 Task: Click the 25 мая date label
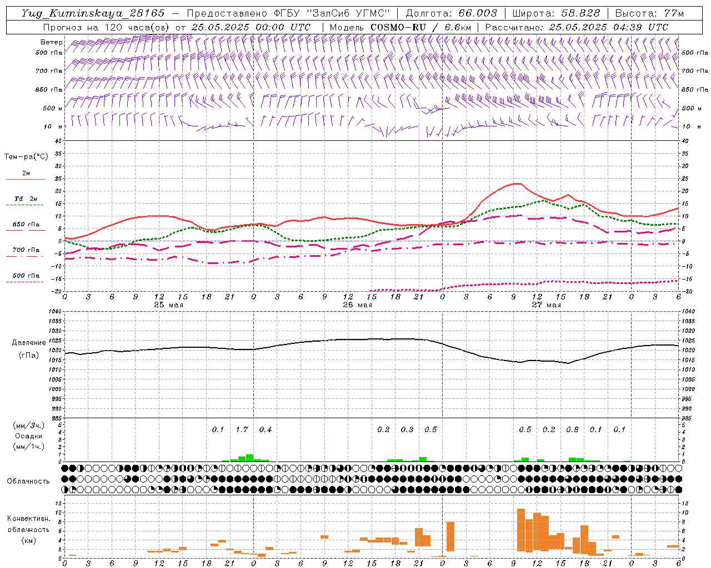pyautogui.click(x=168, y=305)
